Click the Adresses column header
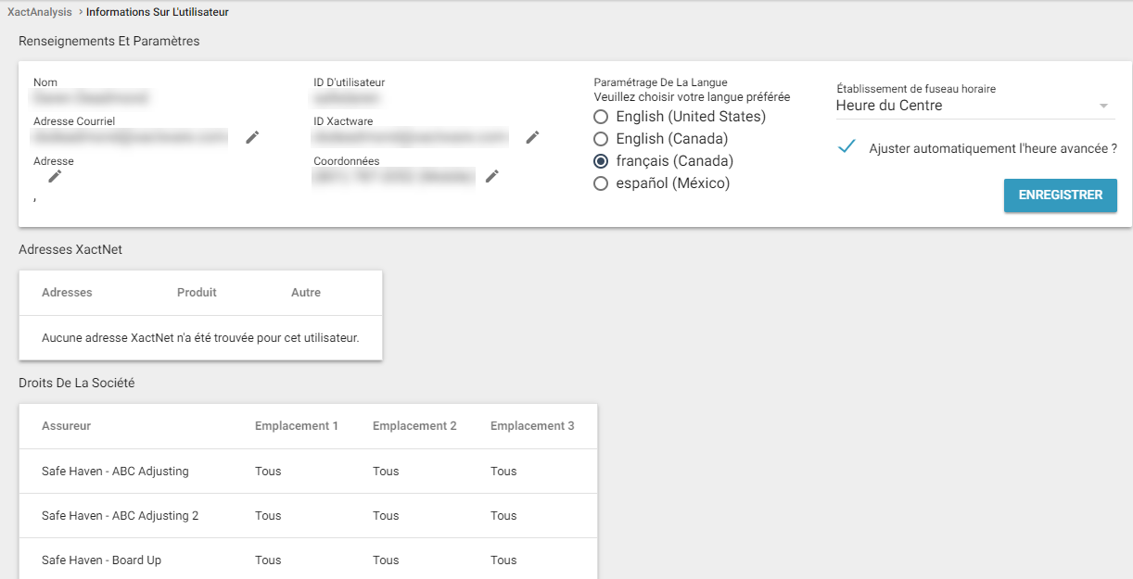 (67, 293)
